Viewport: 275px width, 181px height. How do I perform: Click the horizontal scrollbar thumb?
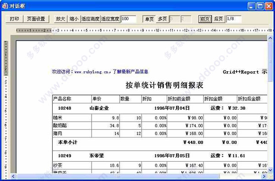[x=118, y=176]
